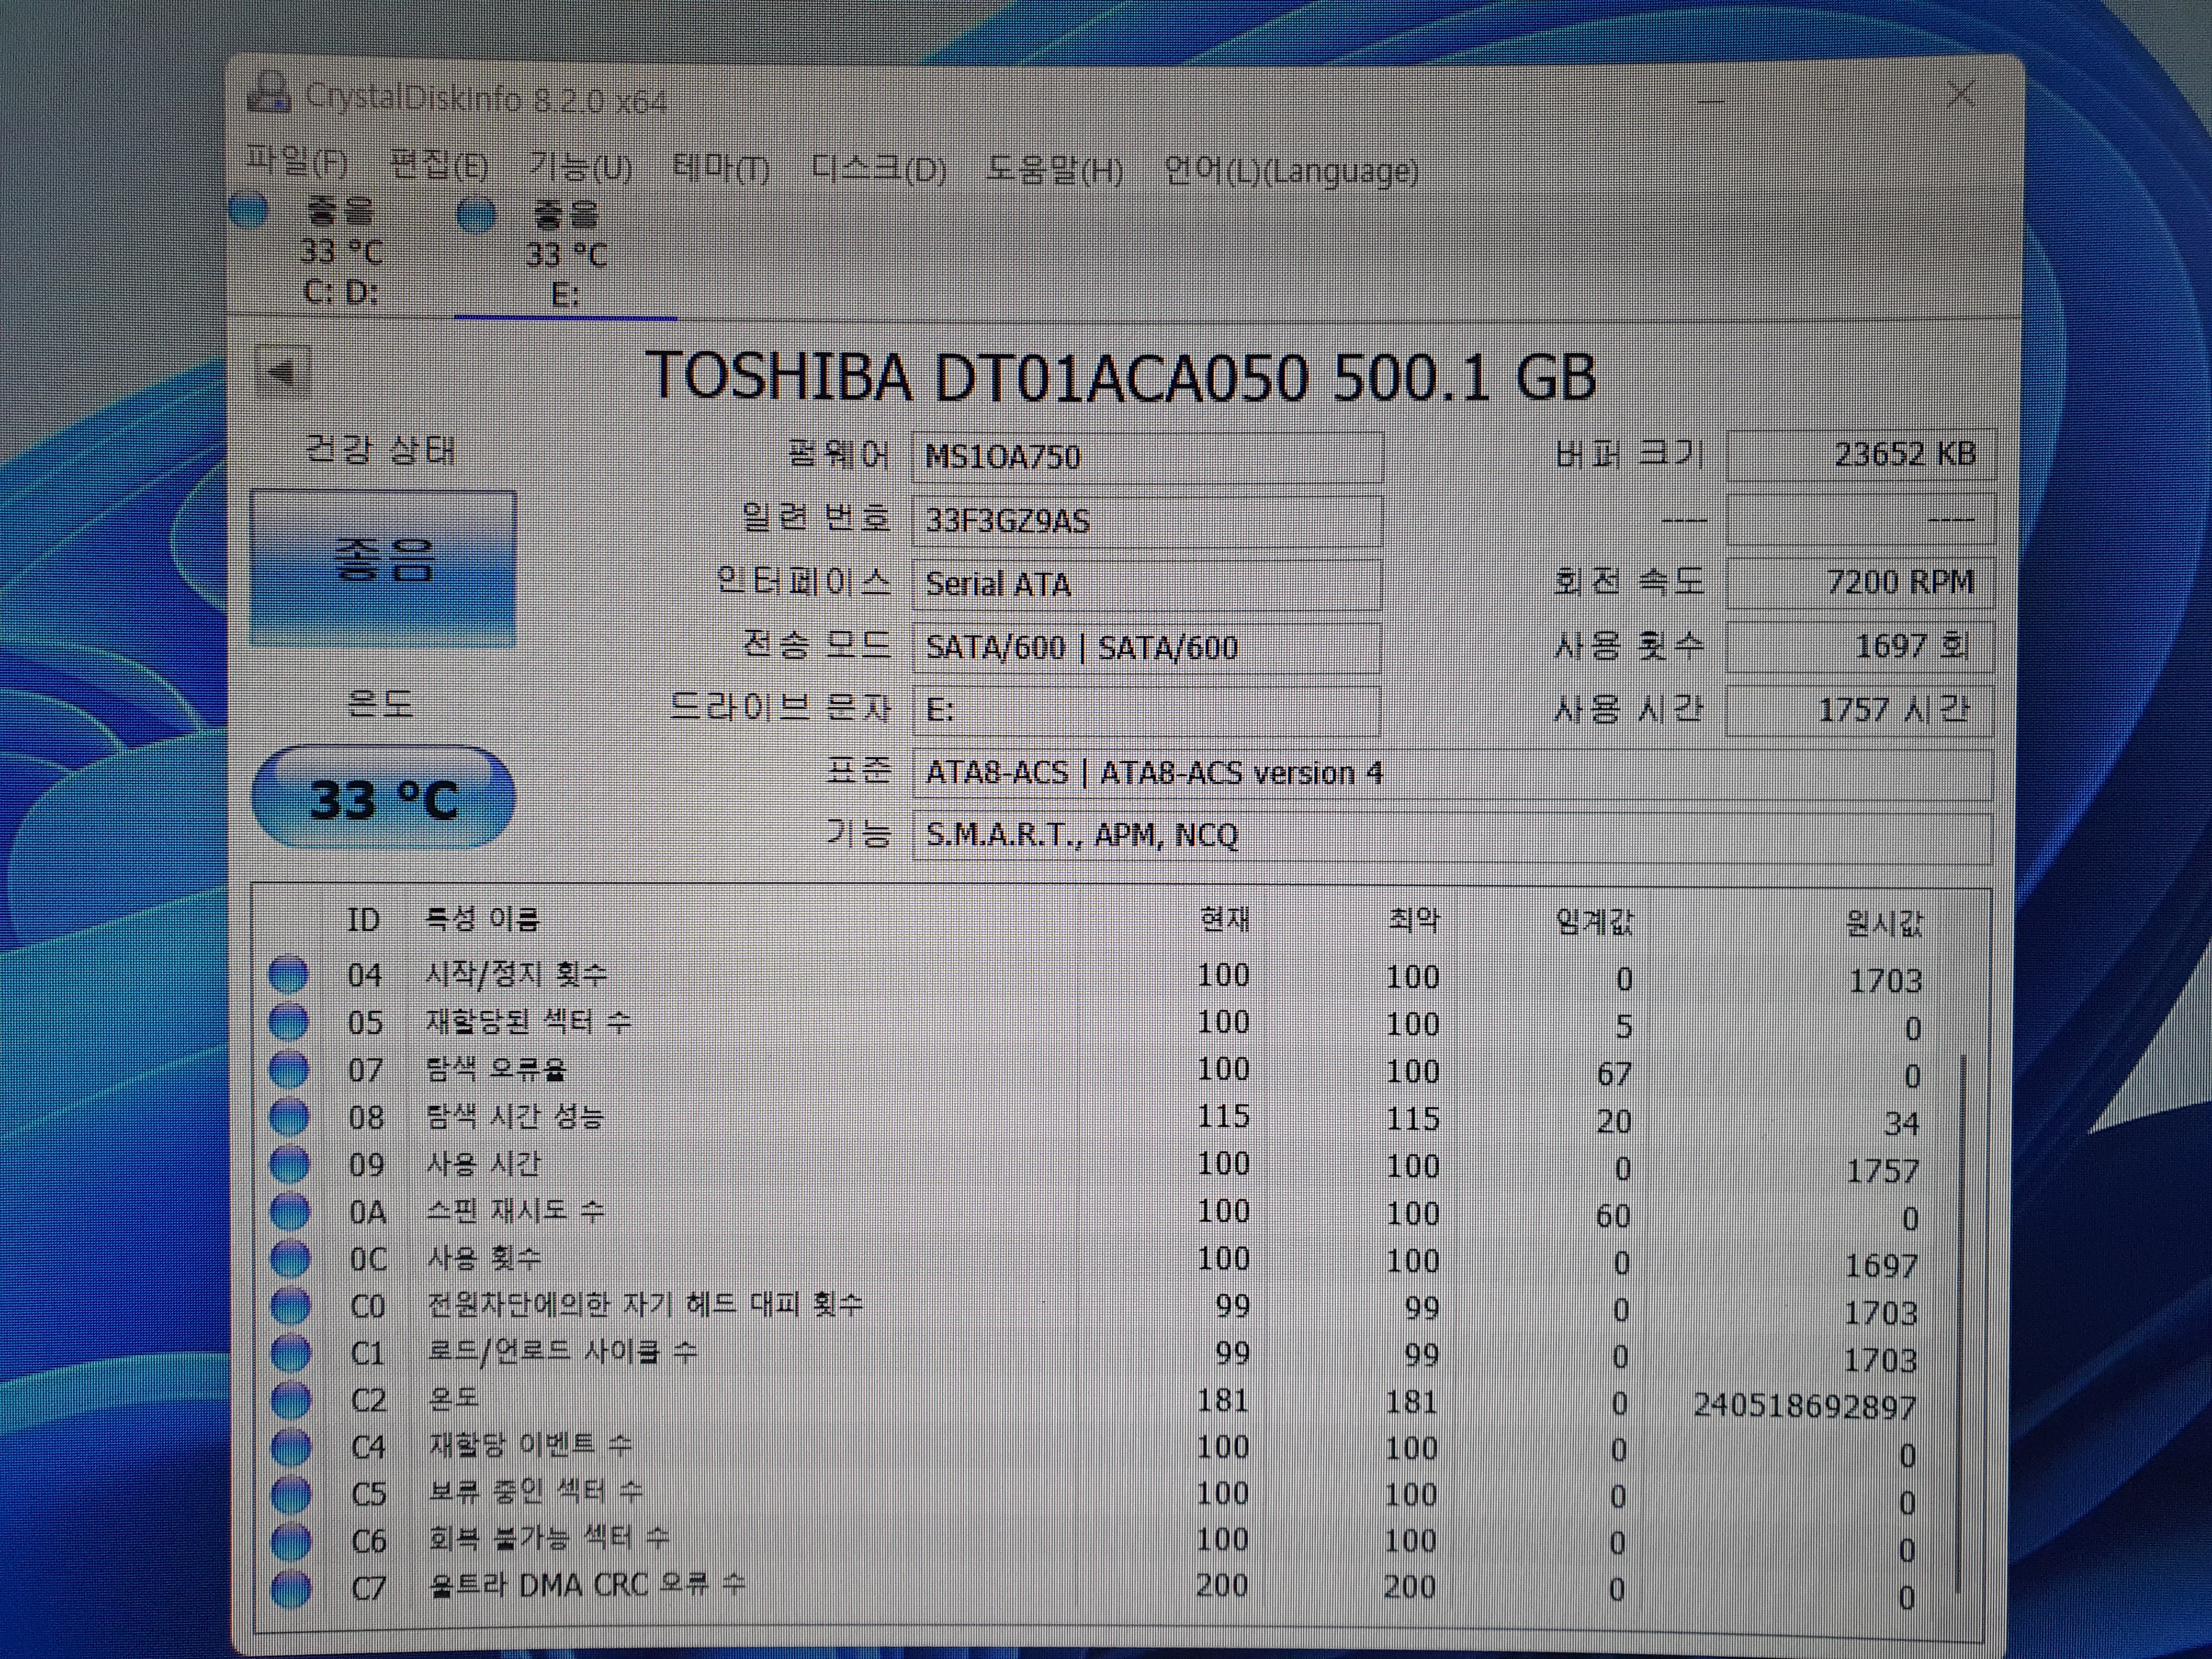The height and width of the screenshot is (1659, 2212).
Task: Click the status dot for attribute 0A
Action: pos(290,1211)
